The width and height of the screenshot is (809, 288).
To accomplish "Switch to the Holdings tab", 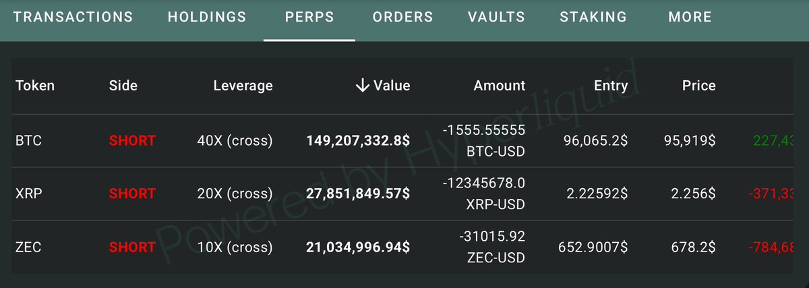I will click(x=207, y=17).
